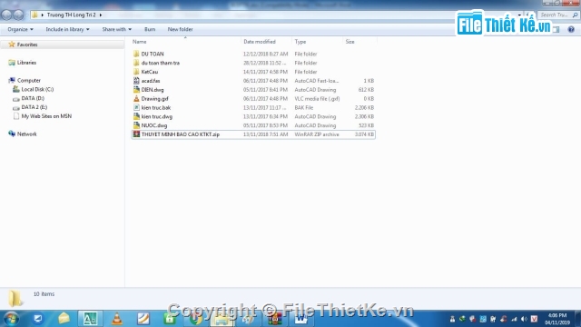Viewport: 581px width, 327px height.
Task: Click the Show desktop strip beside the clock
Action: coord(577,319)
